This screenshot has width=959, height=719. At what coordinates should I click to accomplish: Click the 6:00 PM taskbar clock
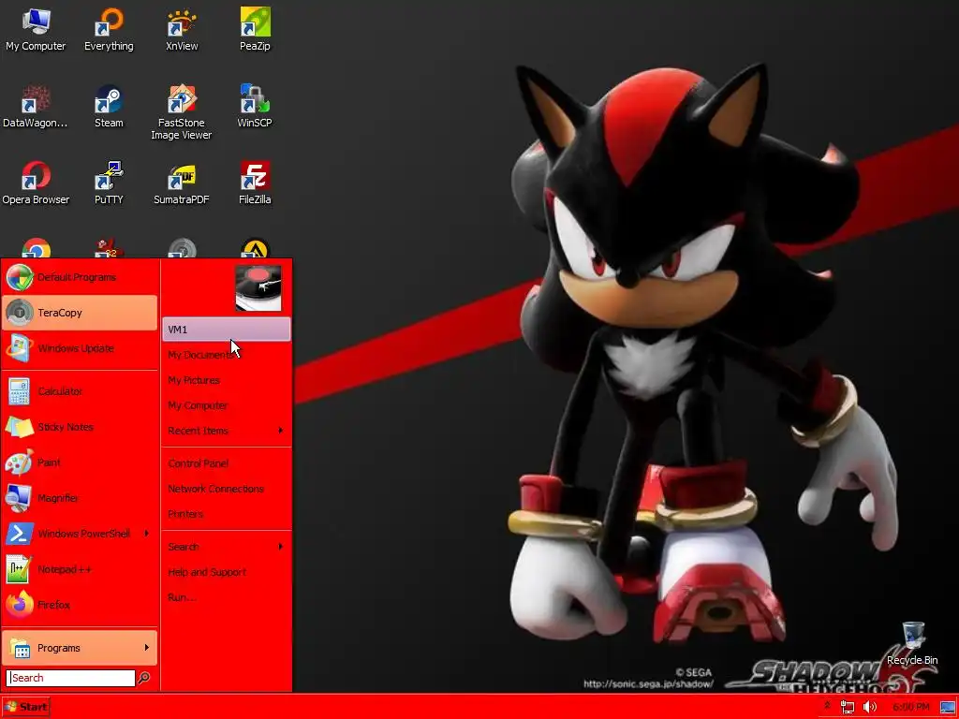pos(910,708)
